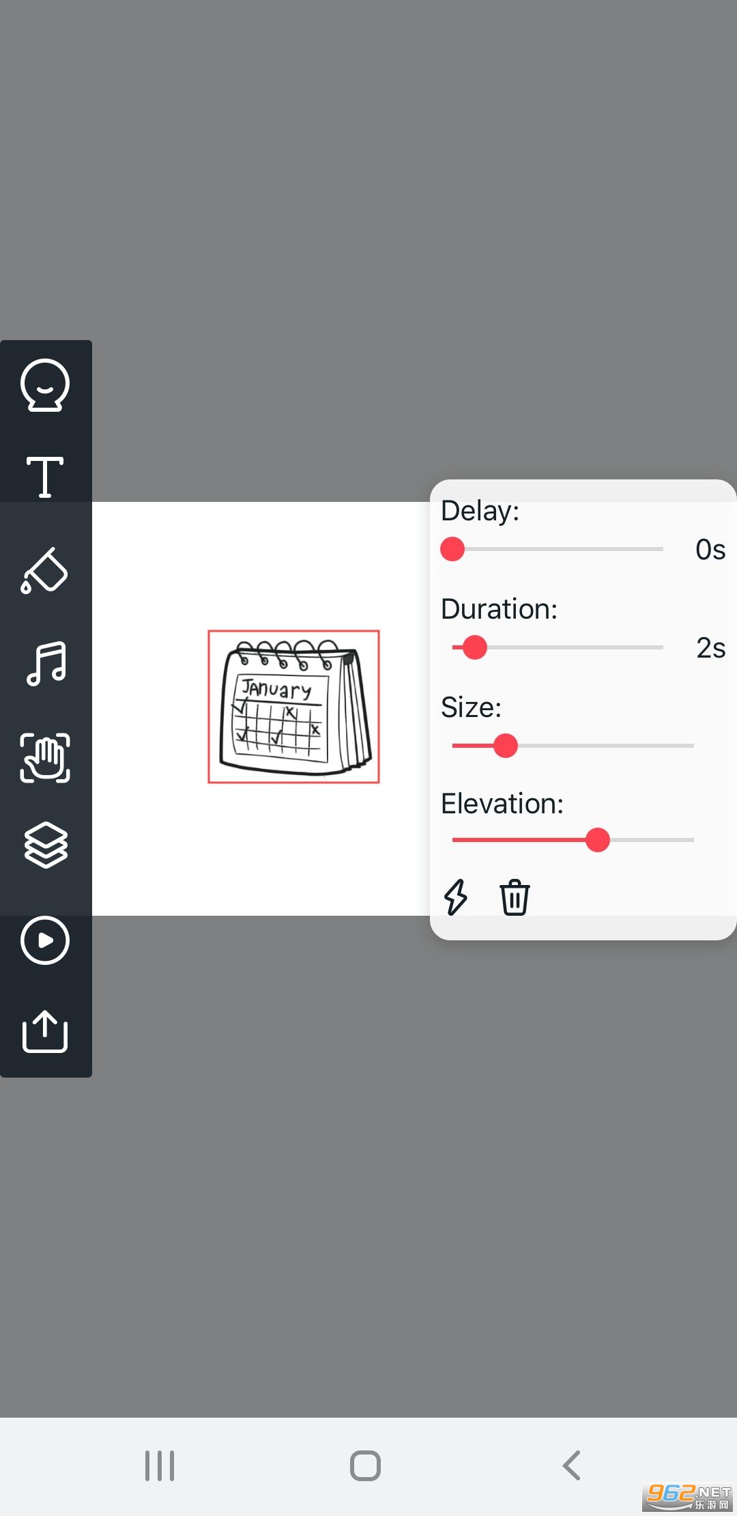Tap the Android home button
Viewport: 737px width, 1516px height.
click(x=365, y=1465)
